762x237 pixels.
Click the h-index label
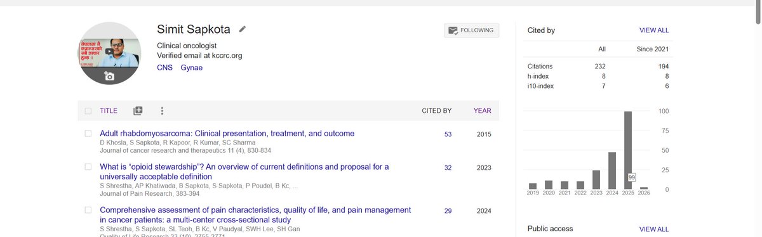click(538, 76)
